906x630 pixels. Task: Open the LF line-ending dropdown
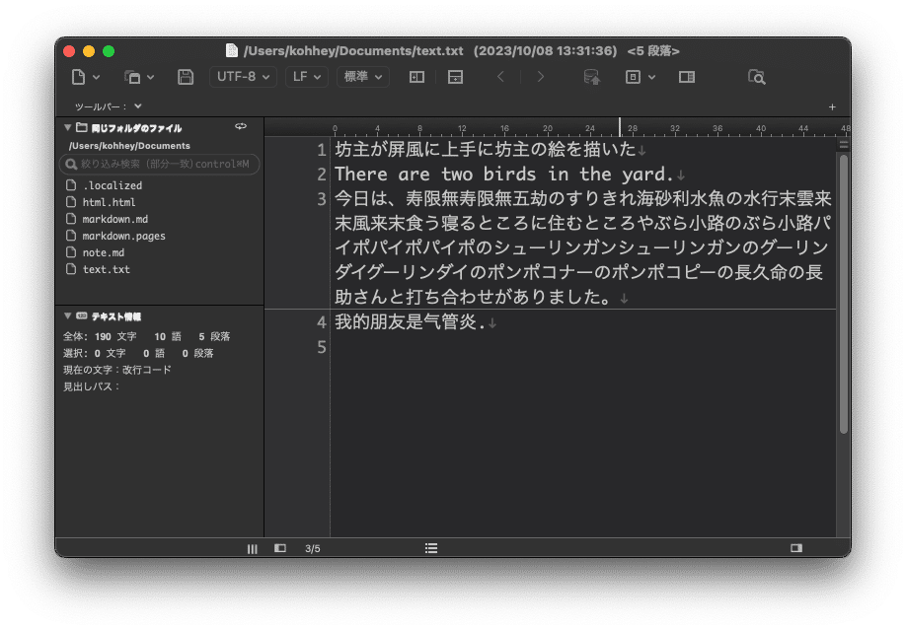click(307, 77)
